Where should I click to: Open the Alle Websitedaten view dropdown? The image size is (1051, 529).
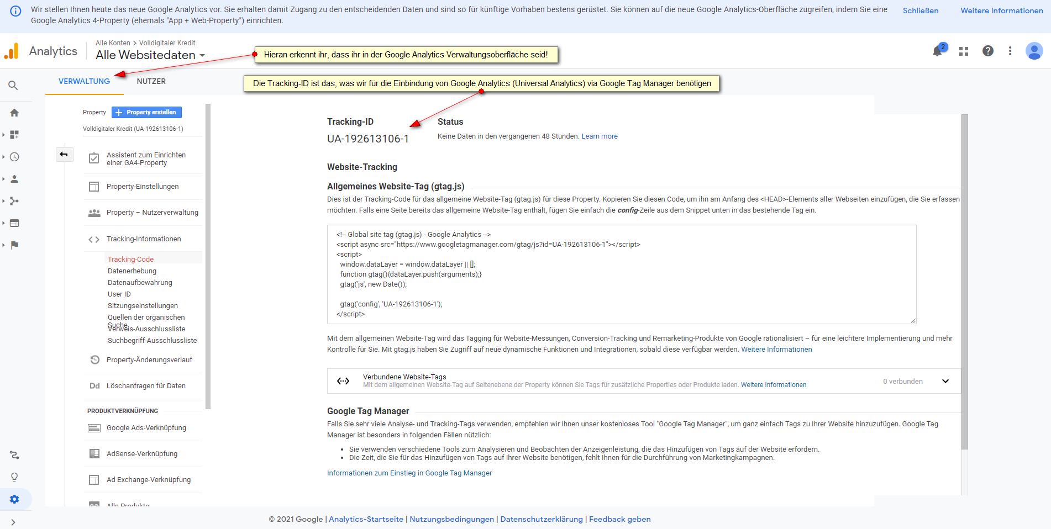(150, 55)
